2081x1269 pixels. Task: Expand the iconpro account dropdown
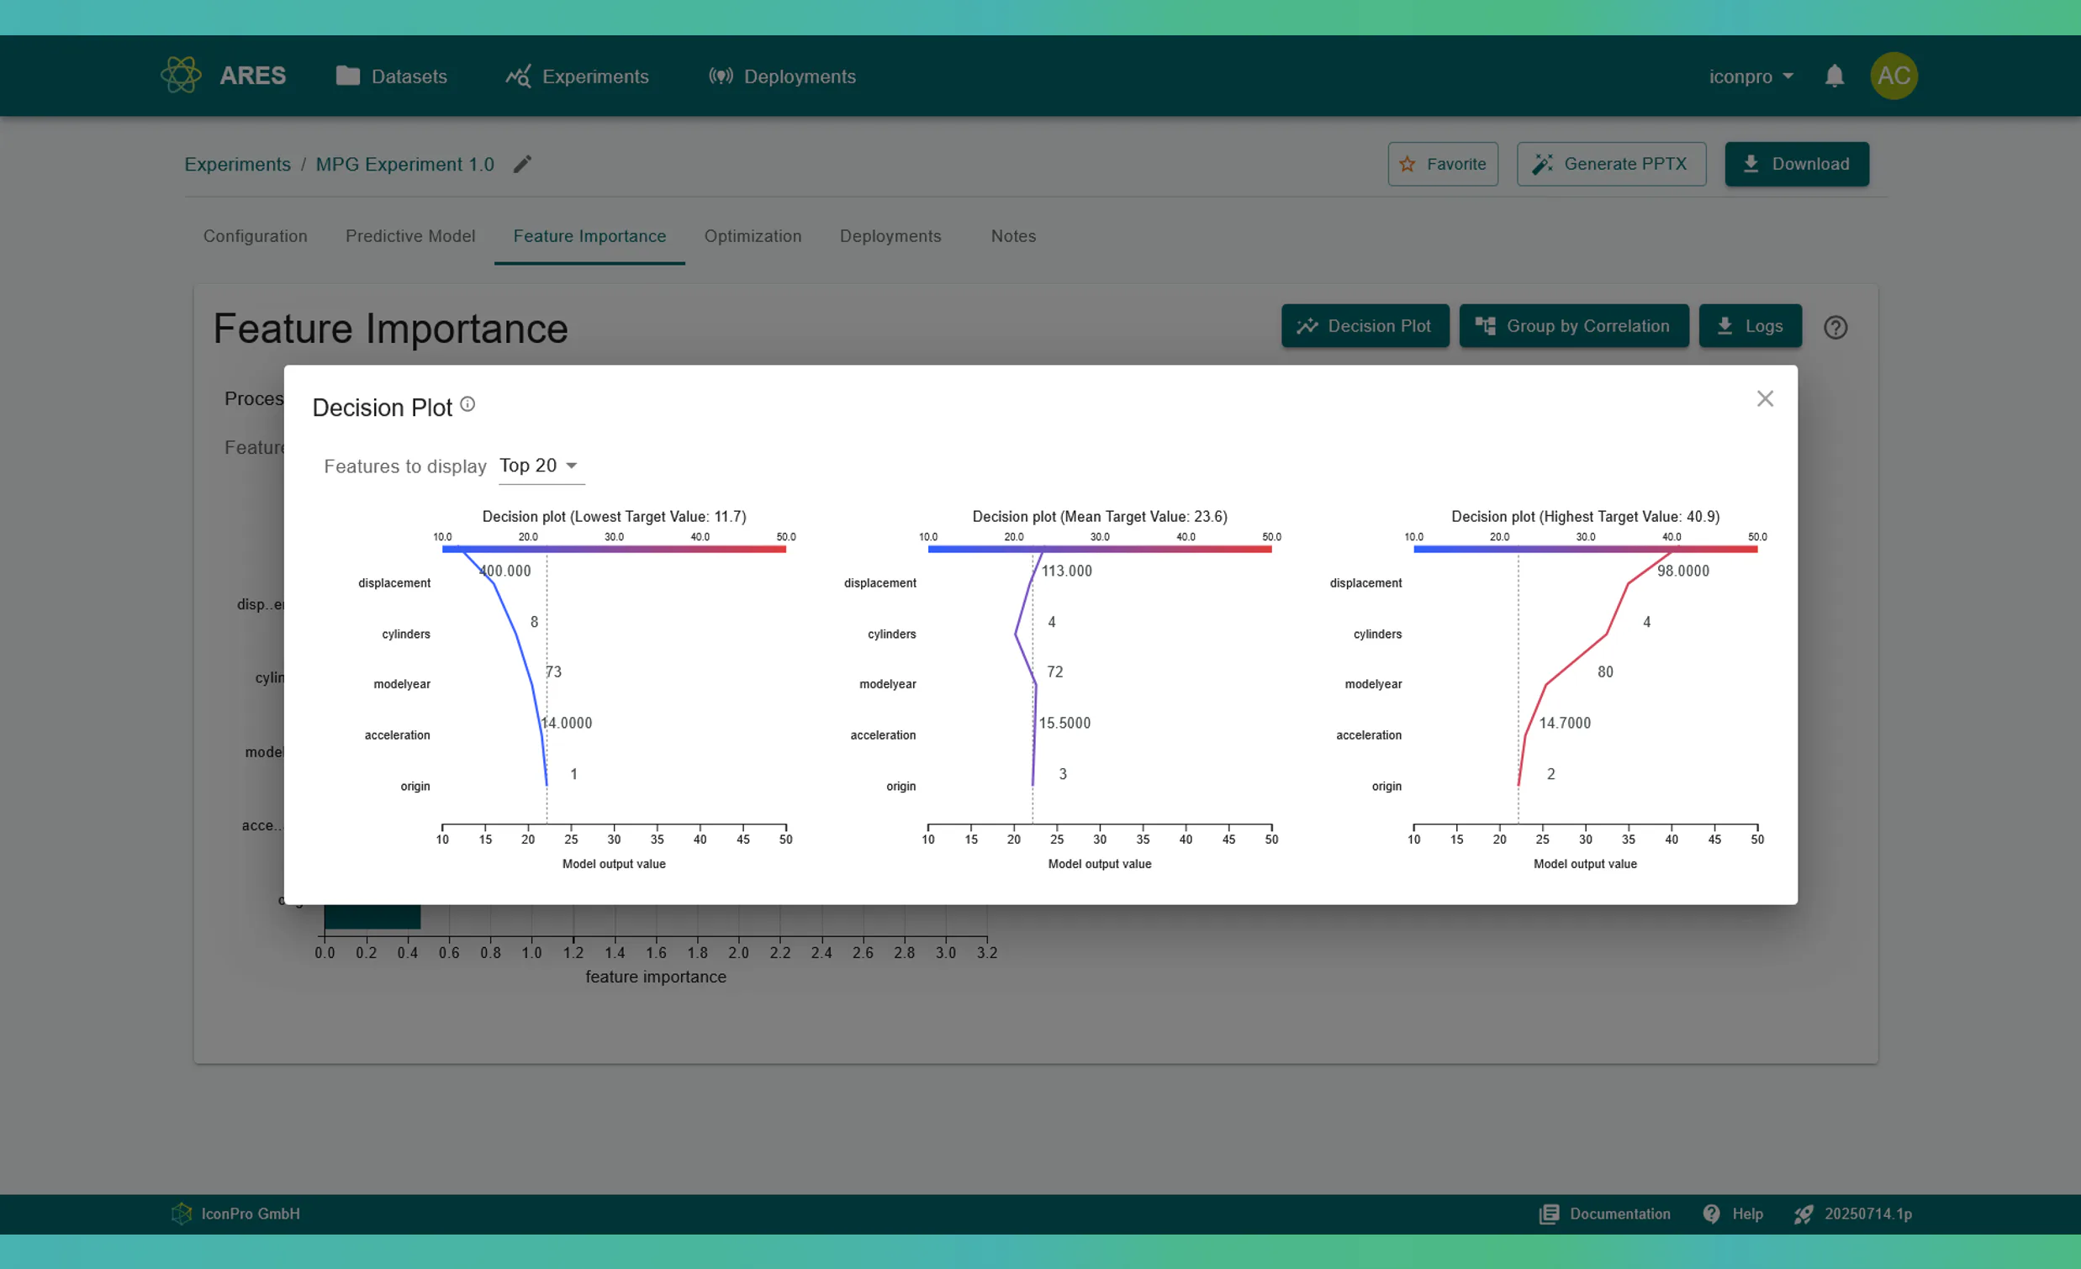[x=1751, y=76]
